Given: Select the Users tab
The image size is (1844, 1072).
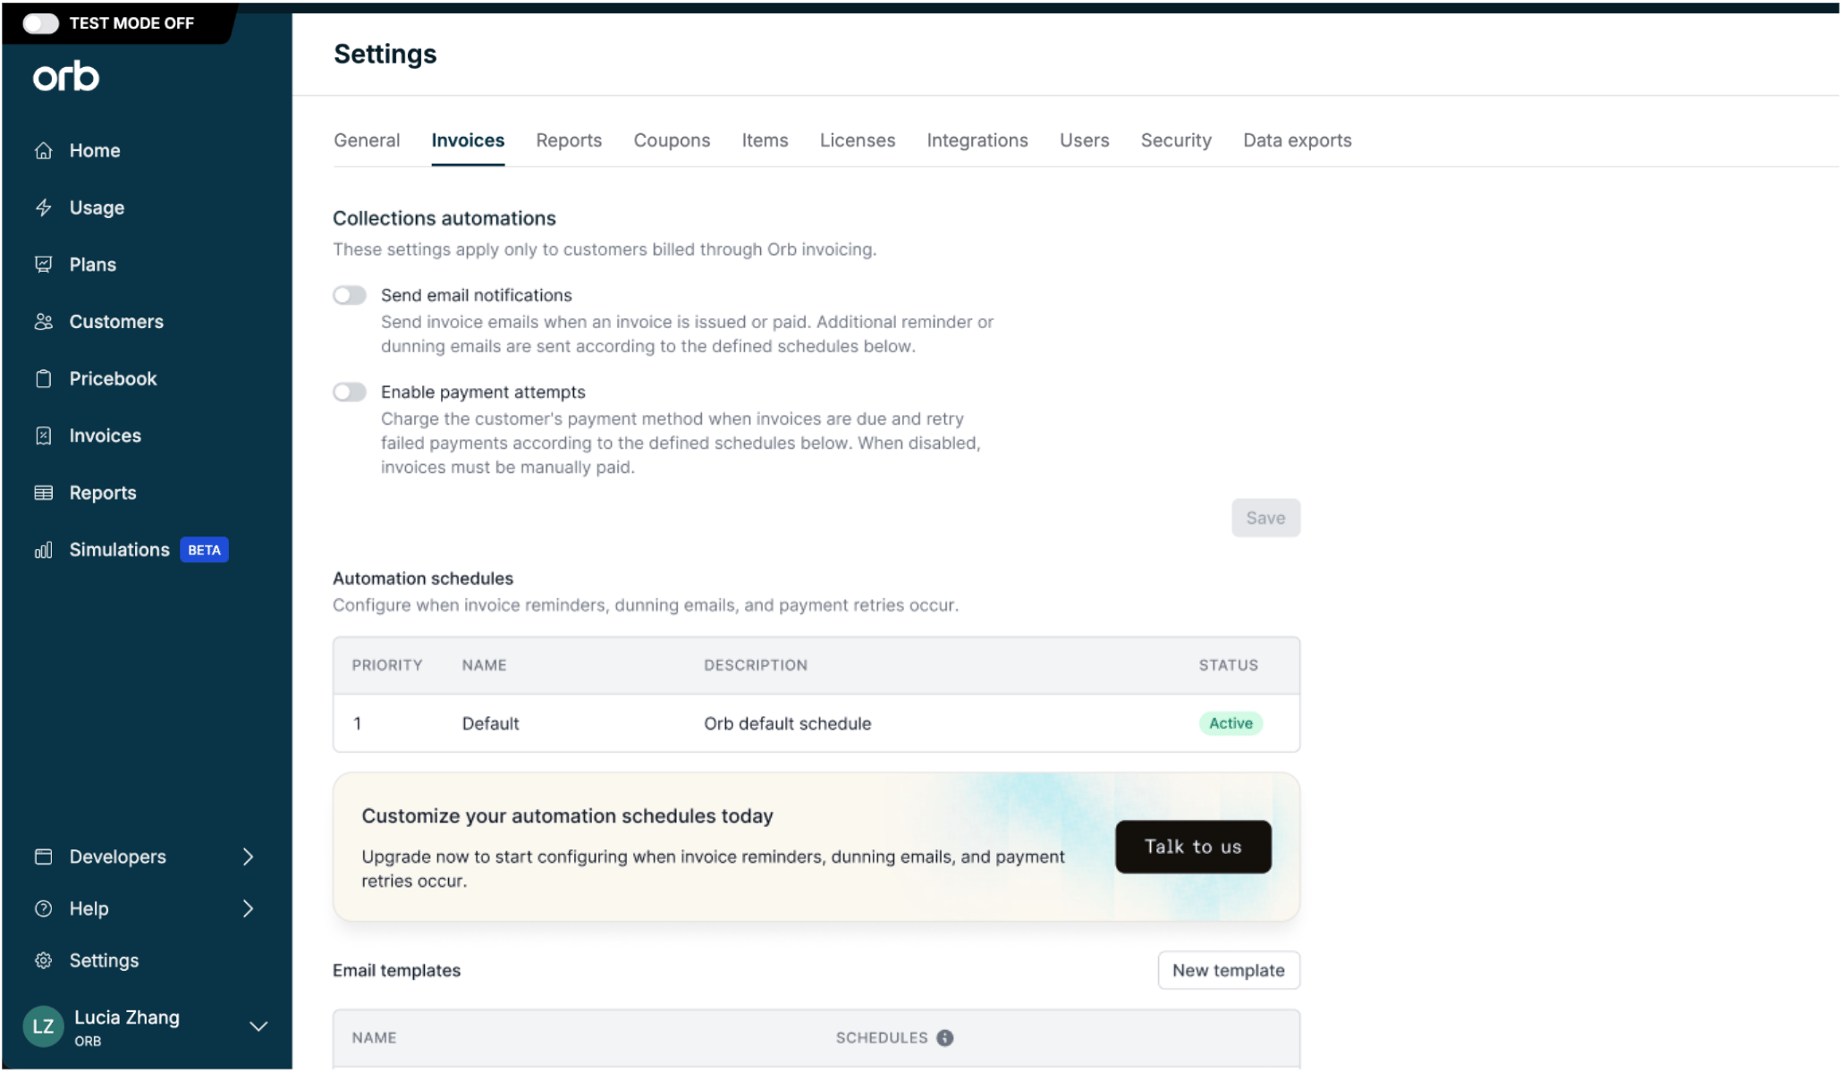Looking at the screenshot, I should (x=1084, y=141).
